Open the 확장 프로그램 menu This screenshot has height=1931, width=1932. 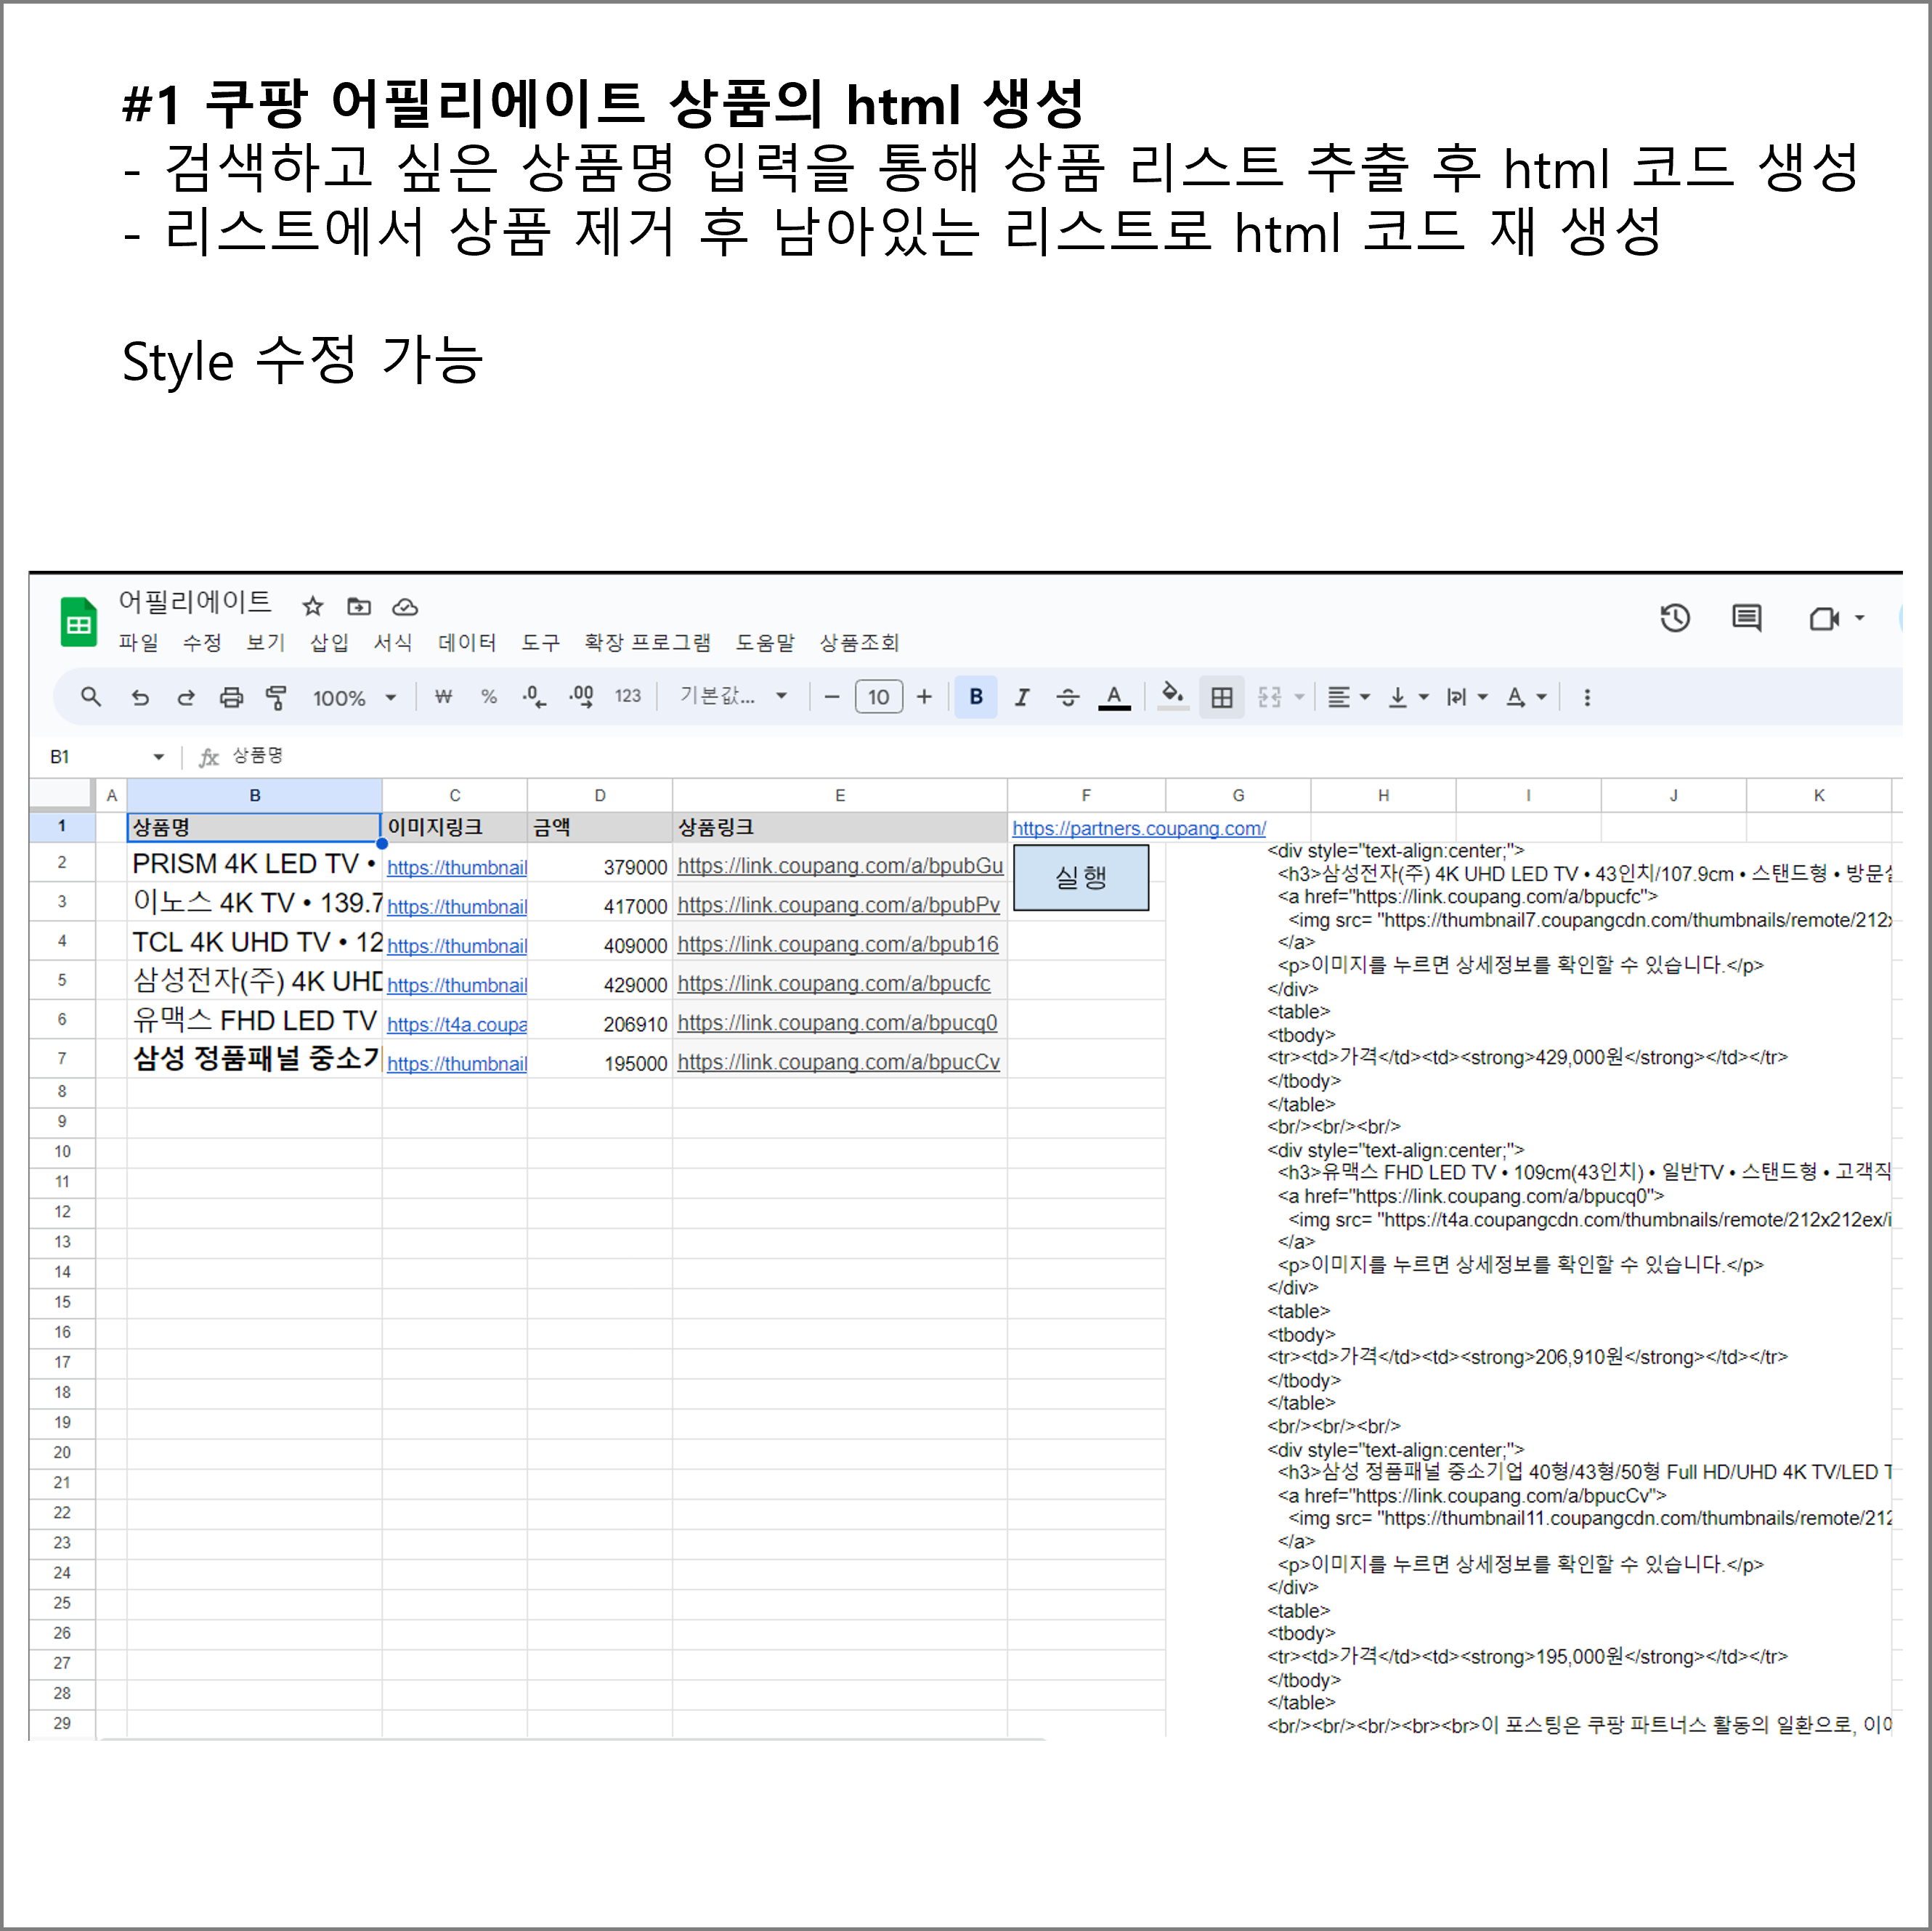(648, 643)
